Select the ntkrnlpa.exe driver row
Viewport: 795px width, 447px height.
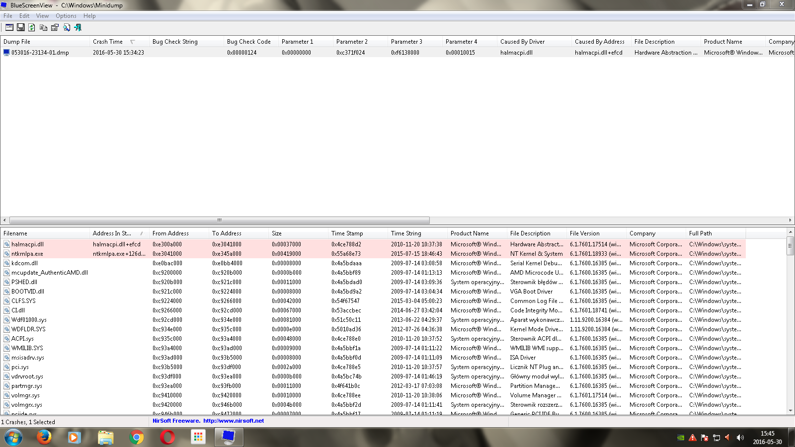point(27,254)
